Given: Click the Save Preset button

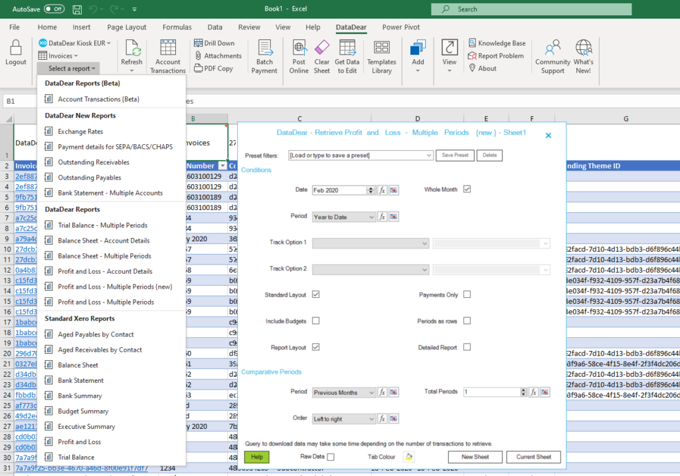Looking at the screenshot, I should click(x=455, y=155).
